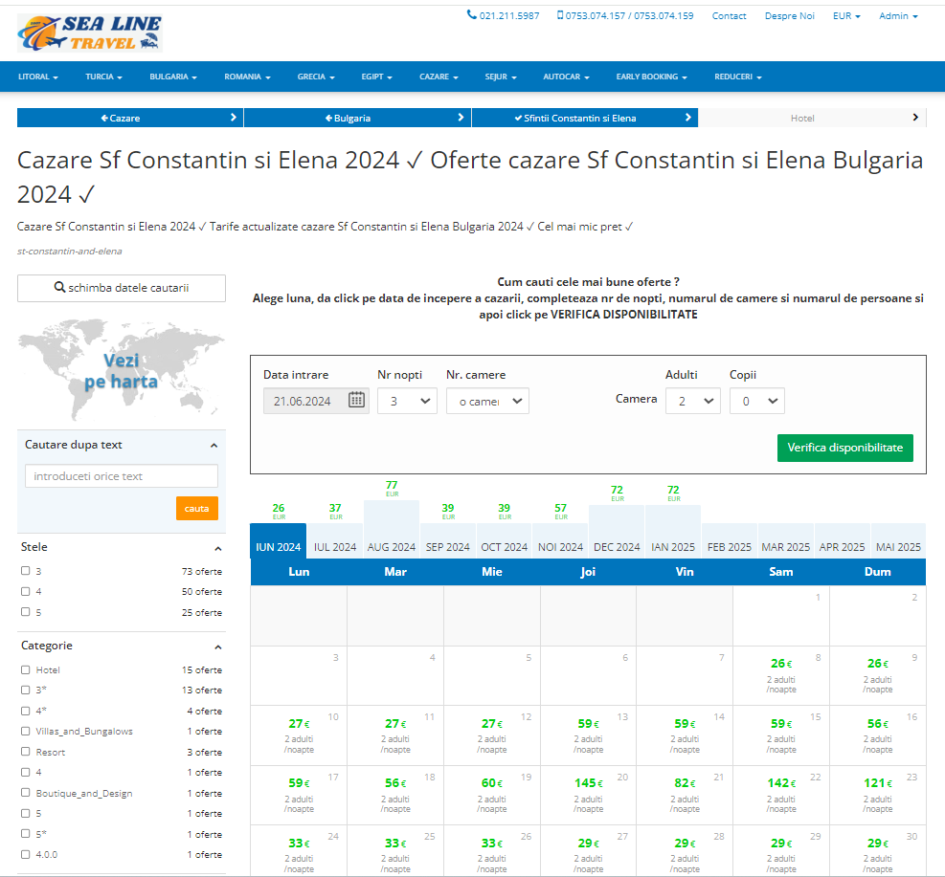Image resolution: width=945 pixels, height=877 pixels.
Task: Open the BULGARIA navigation menu
Action: 173,77
